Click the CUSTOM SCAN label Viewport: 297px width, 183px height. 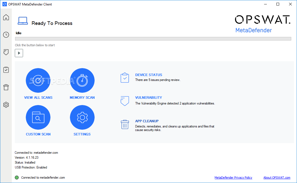coord(38,134)
